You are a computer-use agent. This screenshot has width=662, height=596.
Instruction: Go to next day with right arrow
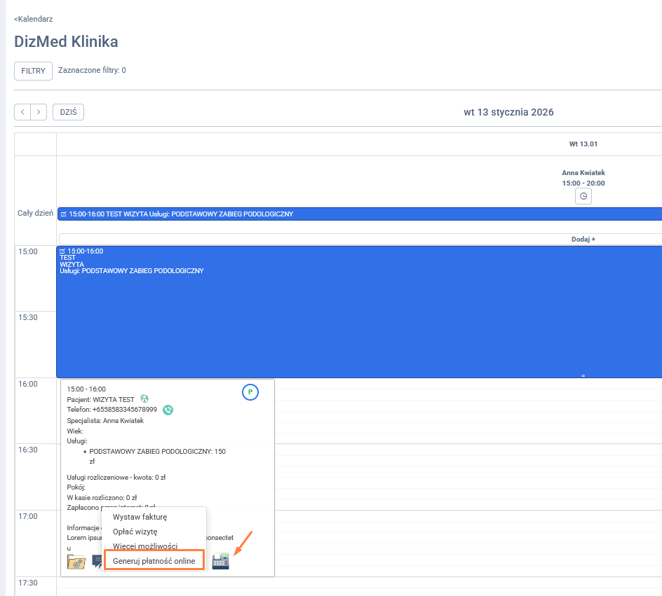tap(39, 112)
